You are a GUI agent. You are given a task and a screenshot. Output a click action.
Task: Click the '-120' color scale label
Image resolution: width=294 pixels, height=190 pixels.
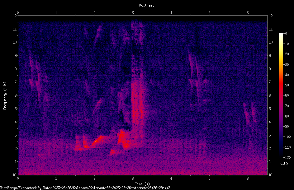coord(287,157)
